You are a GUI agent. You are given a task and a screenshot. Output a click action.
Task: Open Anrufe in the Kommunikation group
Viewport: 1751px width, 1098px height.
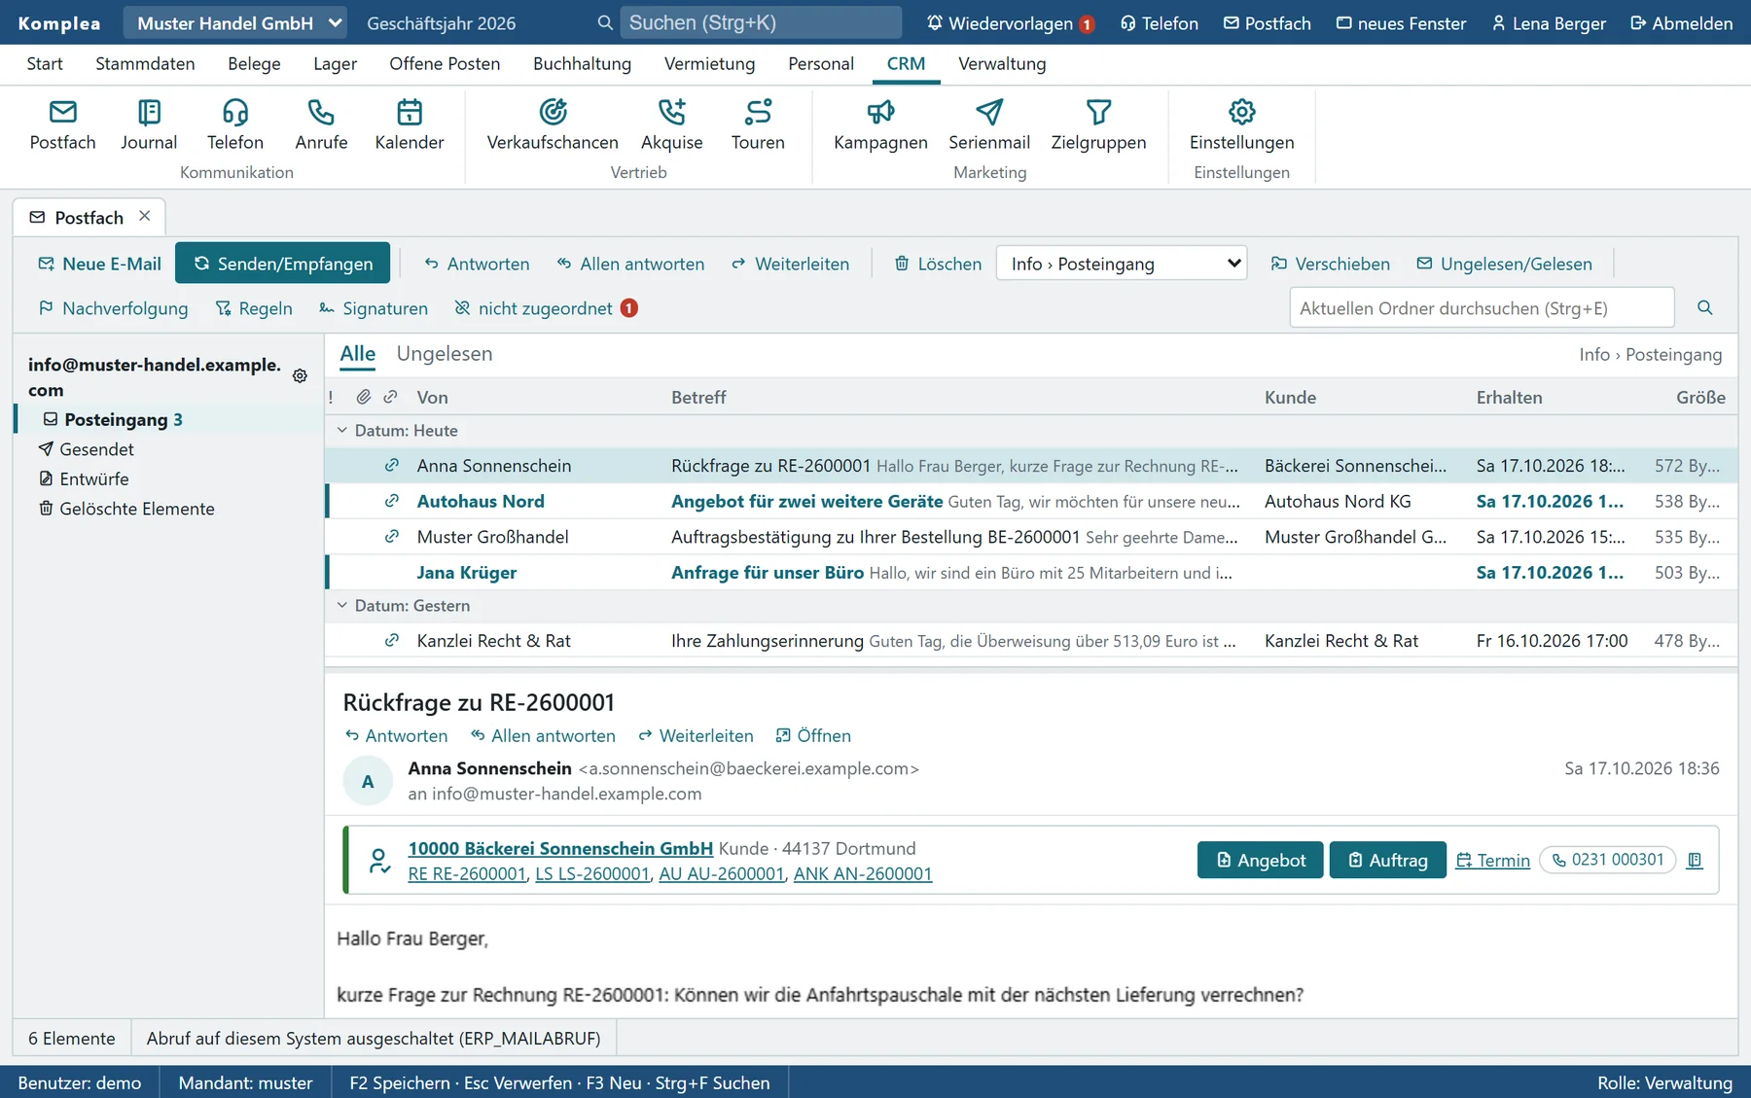point(321,125)
